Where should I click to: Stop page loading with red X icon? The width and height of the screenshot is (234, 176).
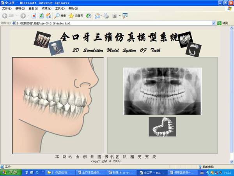(x=34, y=16)
